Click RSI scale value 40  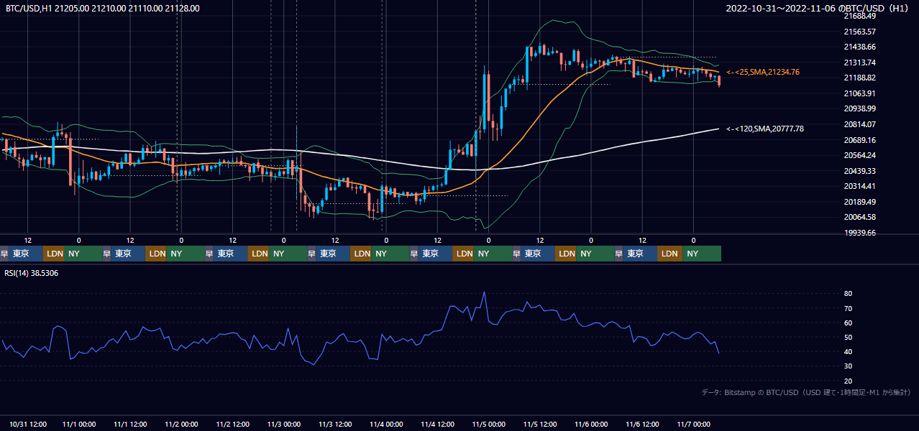coord(848,351)
